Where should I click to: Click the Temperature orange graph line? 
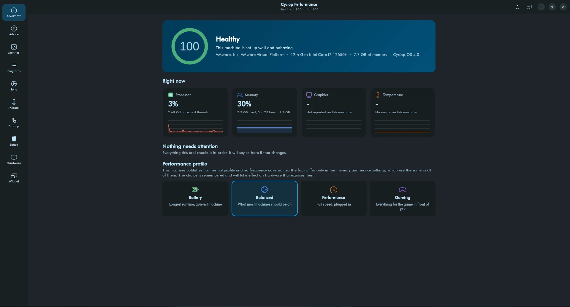click(403, 132)
